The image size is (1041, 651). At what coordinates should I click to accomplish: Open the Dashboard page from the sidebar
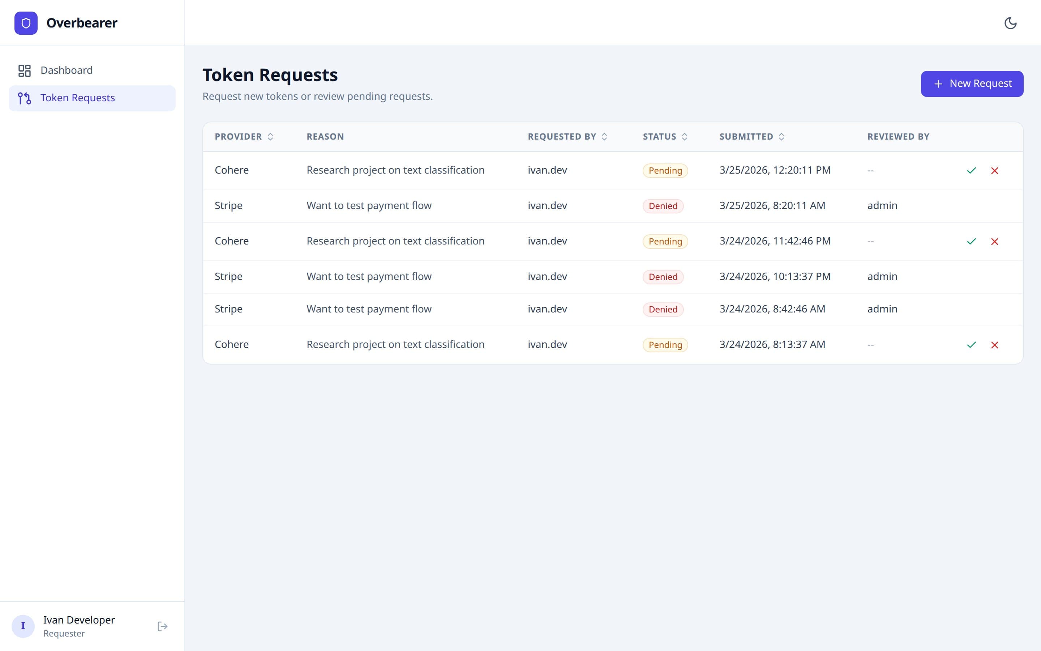[x=67, y=70]
